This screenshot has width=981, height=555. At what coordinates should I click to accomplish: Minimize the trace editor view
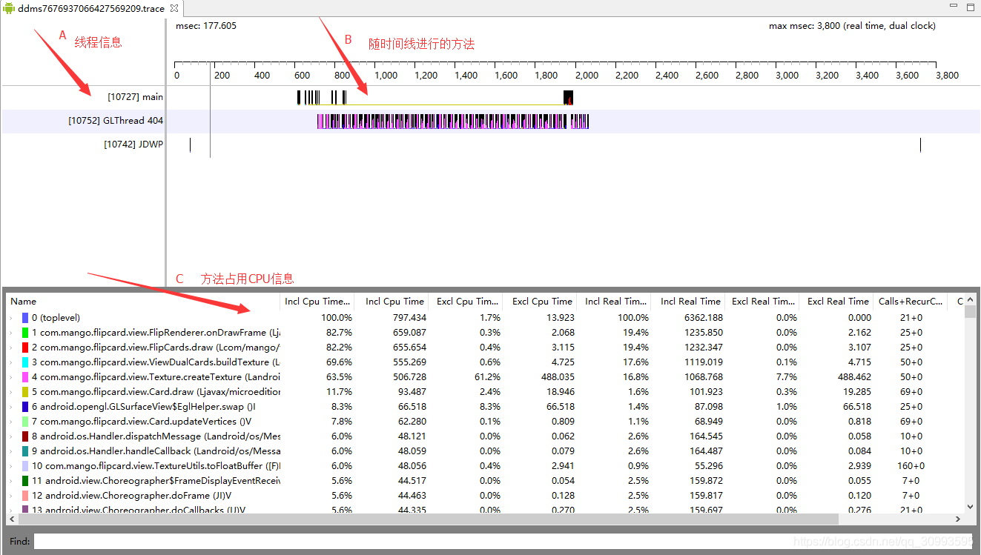[x=955, y=7]
